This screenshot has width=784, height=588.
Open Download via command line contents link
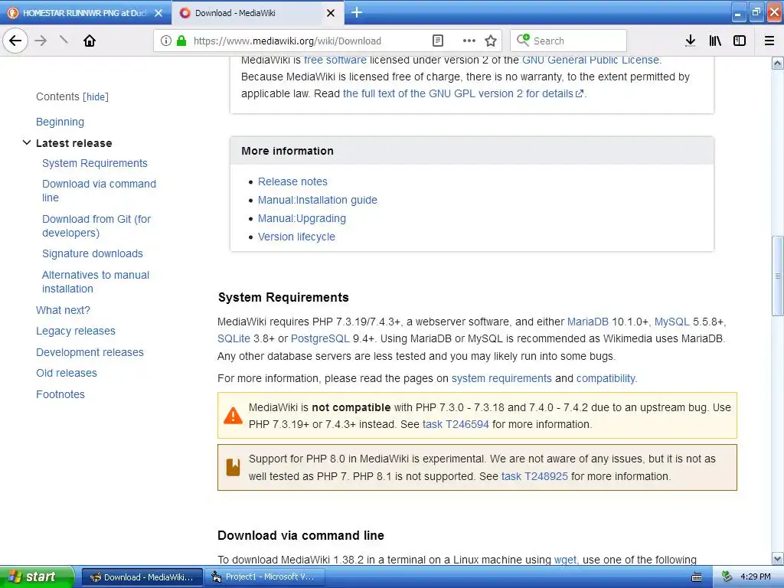pyautogui.click(x=99, y=191)
